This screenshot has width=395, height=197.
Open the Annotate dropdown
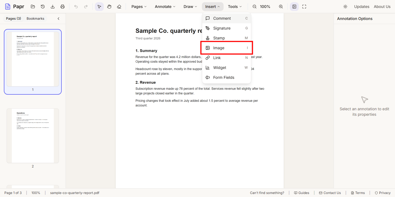165,7
